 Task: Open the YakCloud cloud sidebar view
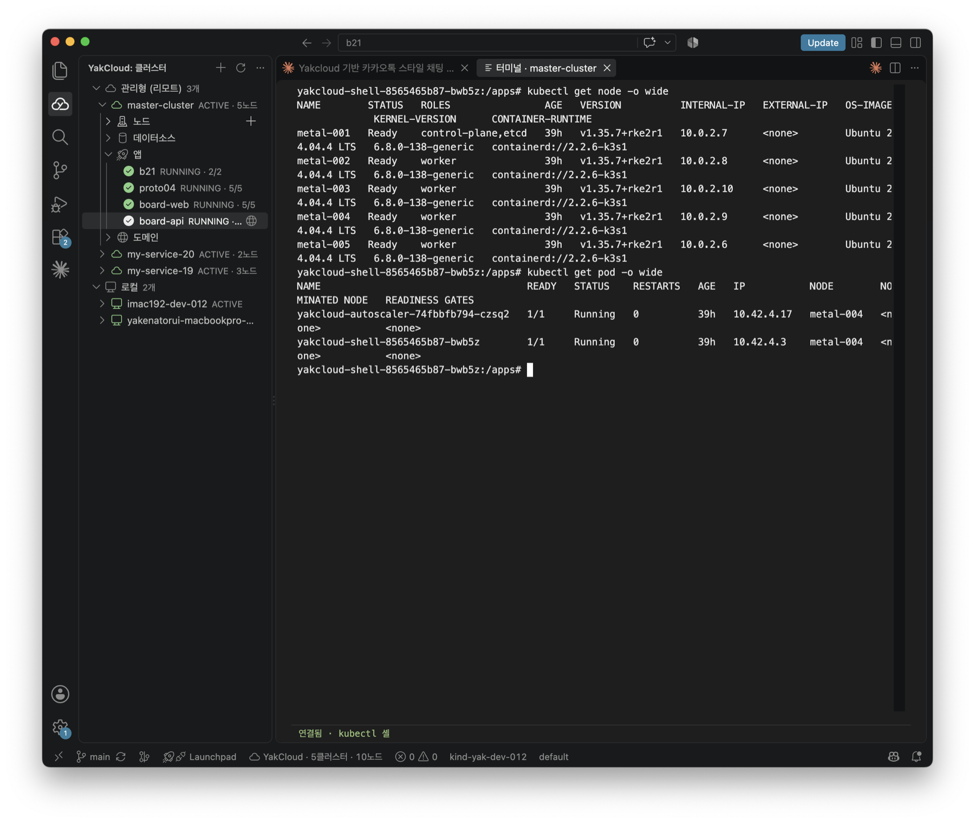(x=60, y=104)
